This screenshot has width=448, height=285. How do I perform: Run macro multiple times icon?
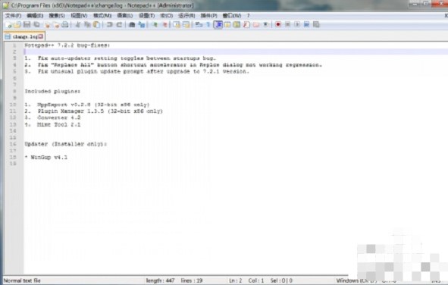pos(306,24)
